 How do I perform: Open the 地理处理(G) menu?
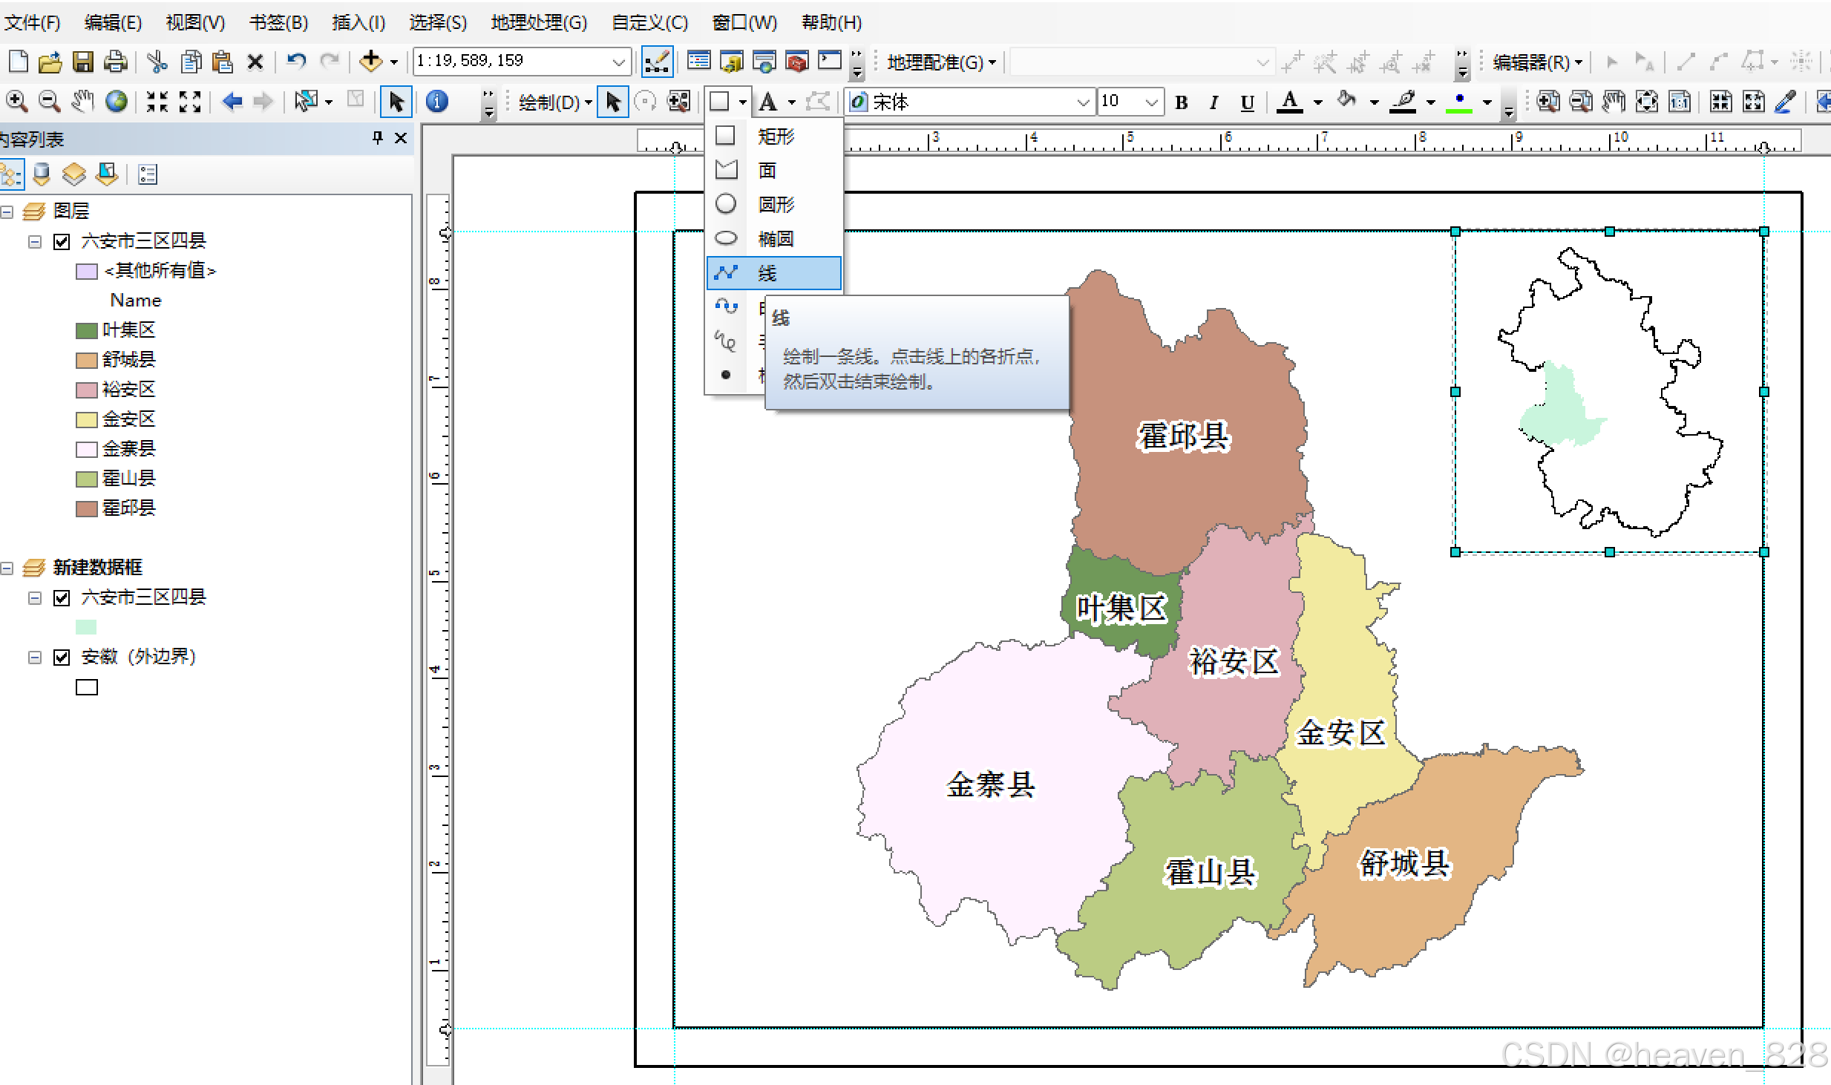coord(539,22)
